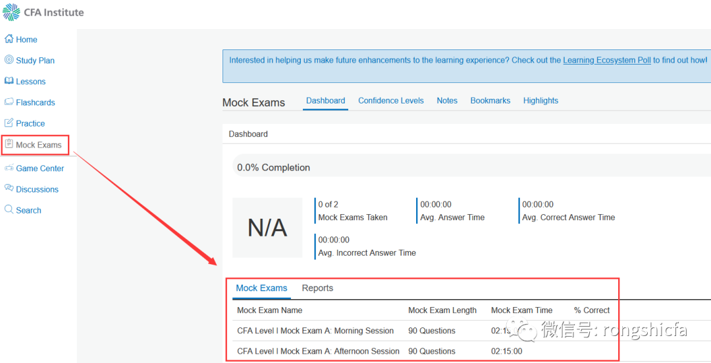Click the Mock Exams page heading
Viewport: 711px width, 363px height.
[x=253, y=103]
